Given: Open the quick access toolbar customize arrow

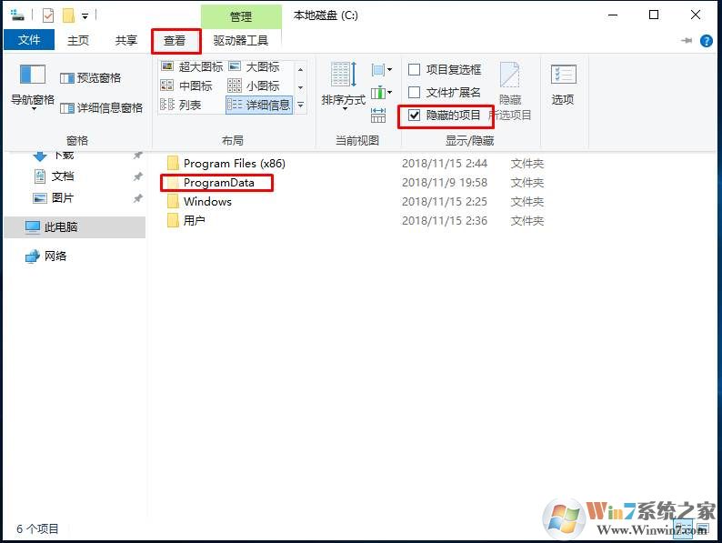Looking at the screenshot, I should [85, 16].
